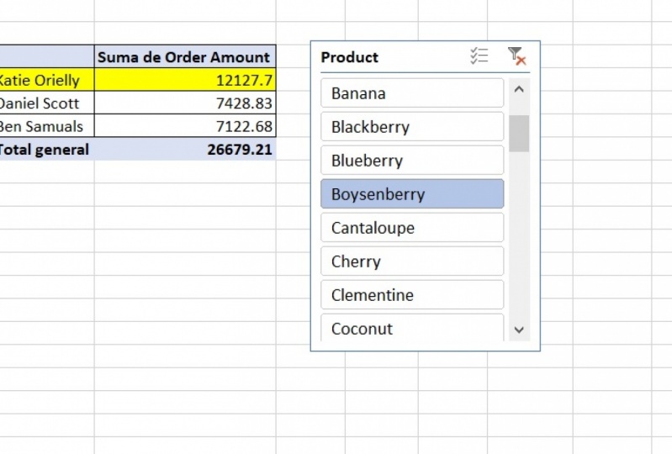Click the slicer scrollbar thumb

(519, 133)
